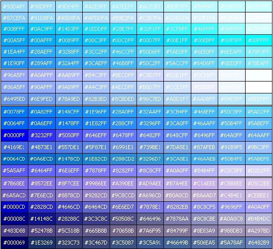Click the pure blue #0000FF swatch
This screenshot has height=249, width=273.
pos(14,135)
